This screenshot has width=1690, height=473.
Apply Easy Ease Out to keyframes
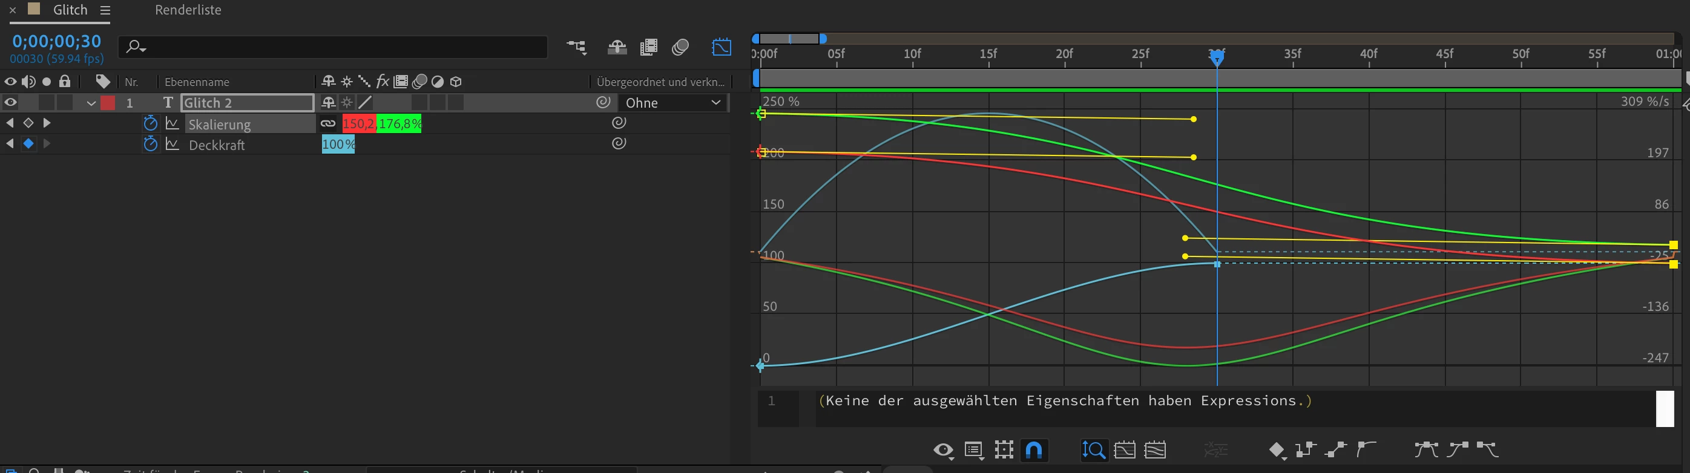[x=1487, y=449]
